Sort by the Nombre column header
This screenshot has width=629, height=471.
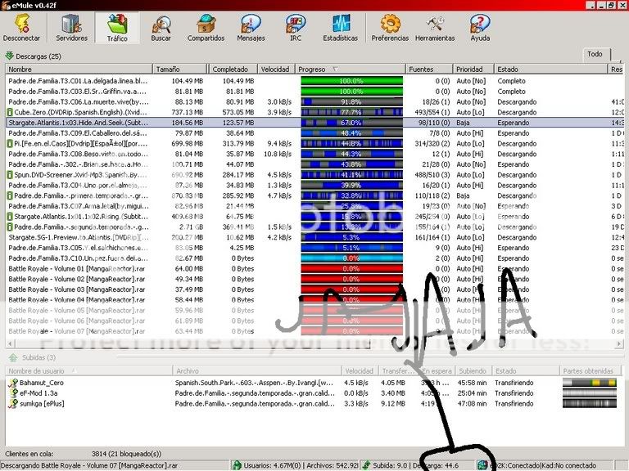tap(79, 69)
